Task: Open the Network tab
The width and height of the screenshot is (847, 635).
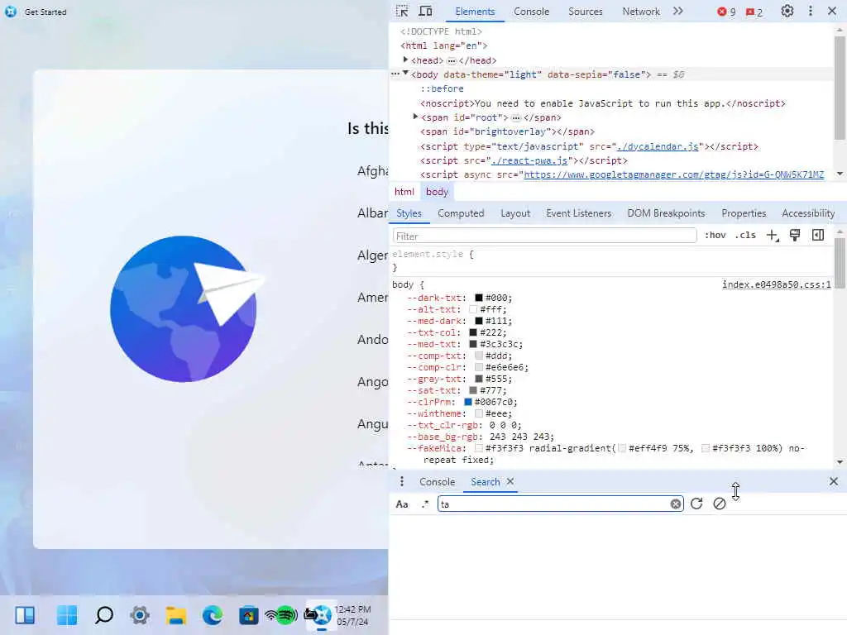Action: point(641,12)
